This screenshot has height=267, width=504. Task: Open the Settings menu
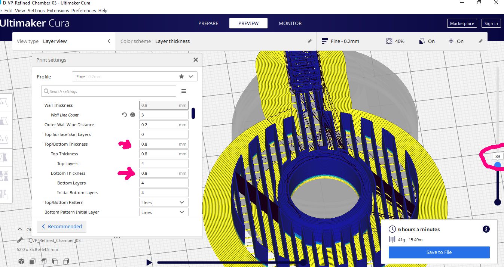click(x=36, y=11)
